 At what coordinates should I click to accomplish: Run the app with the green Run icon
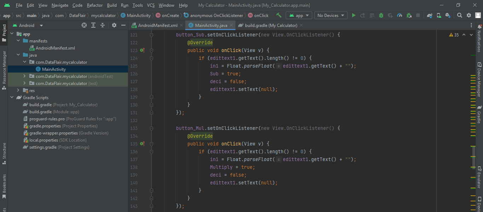[354, 15]
